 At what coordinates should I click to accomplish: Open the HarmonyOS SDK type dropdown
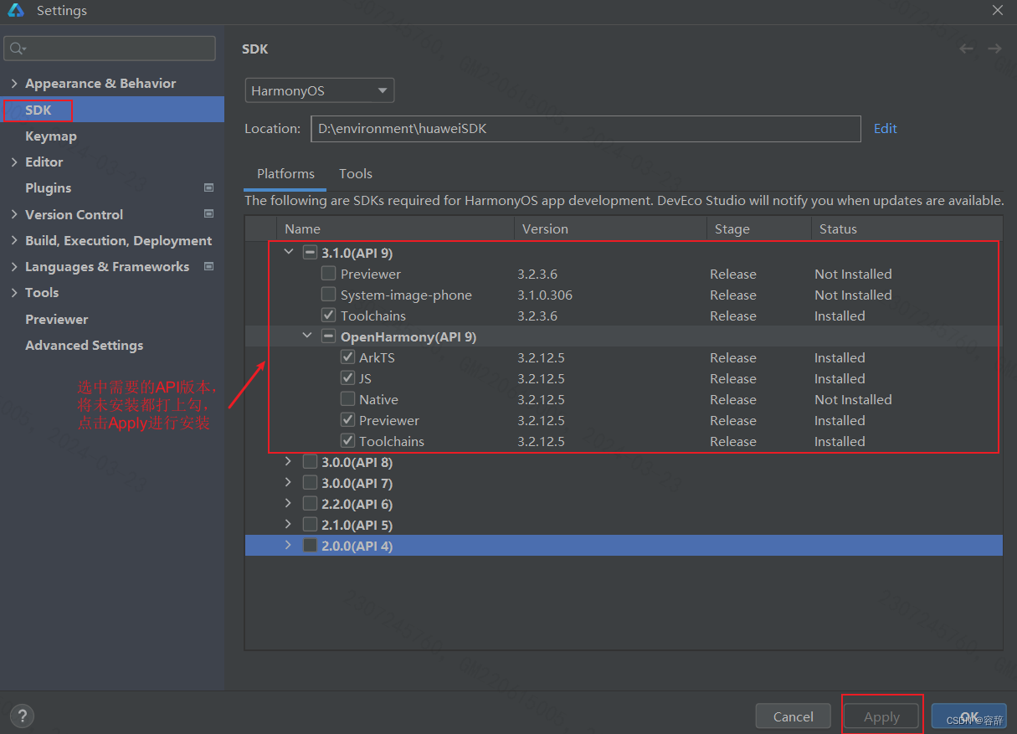point(320,90)
